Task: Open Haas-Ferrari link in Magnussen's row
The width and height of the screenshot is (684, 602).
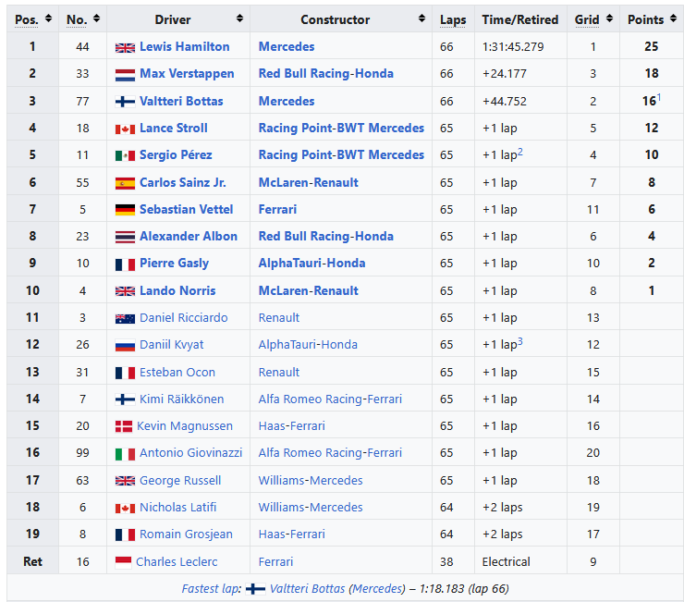Action: (x=292, y=426)
